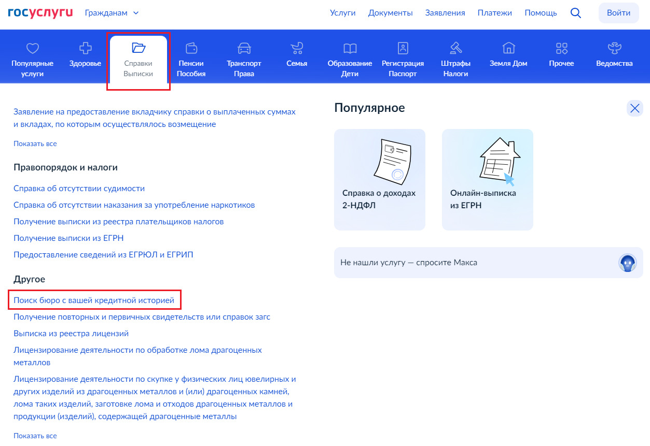Select Штрафы Налоги gavel category
This screenshot has height=446, width=650.
pyautogui.click(x=455, y=59)
